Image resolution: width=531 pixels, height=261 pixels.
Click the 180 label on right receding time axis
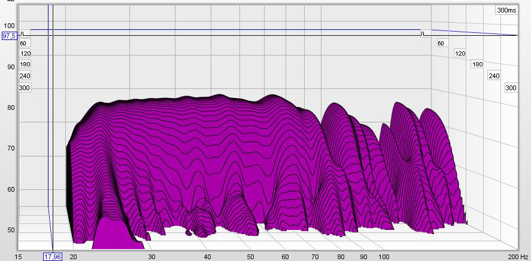tap(477, 64)
